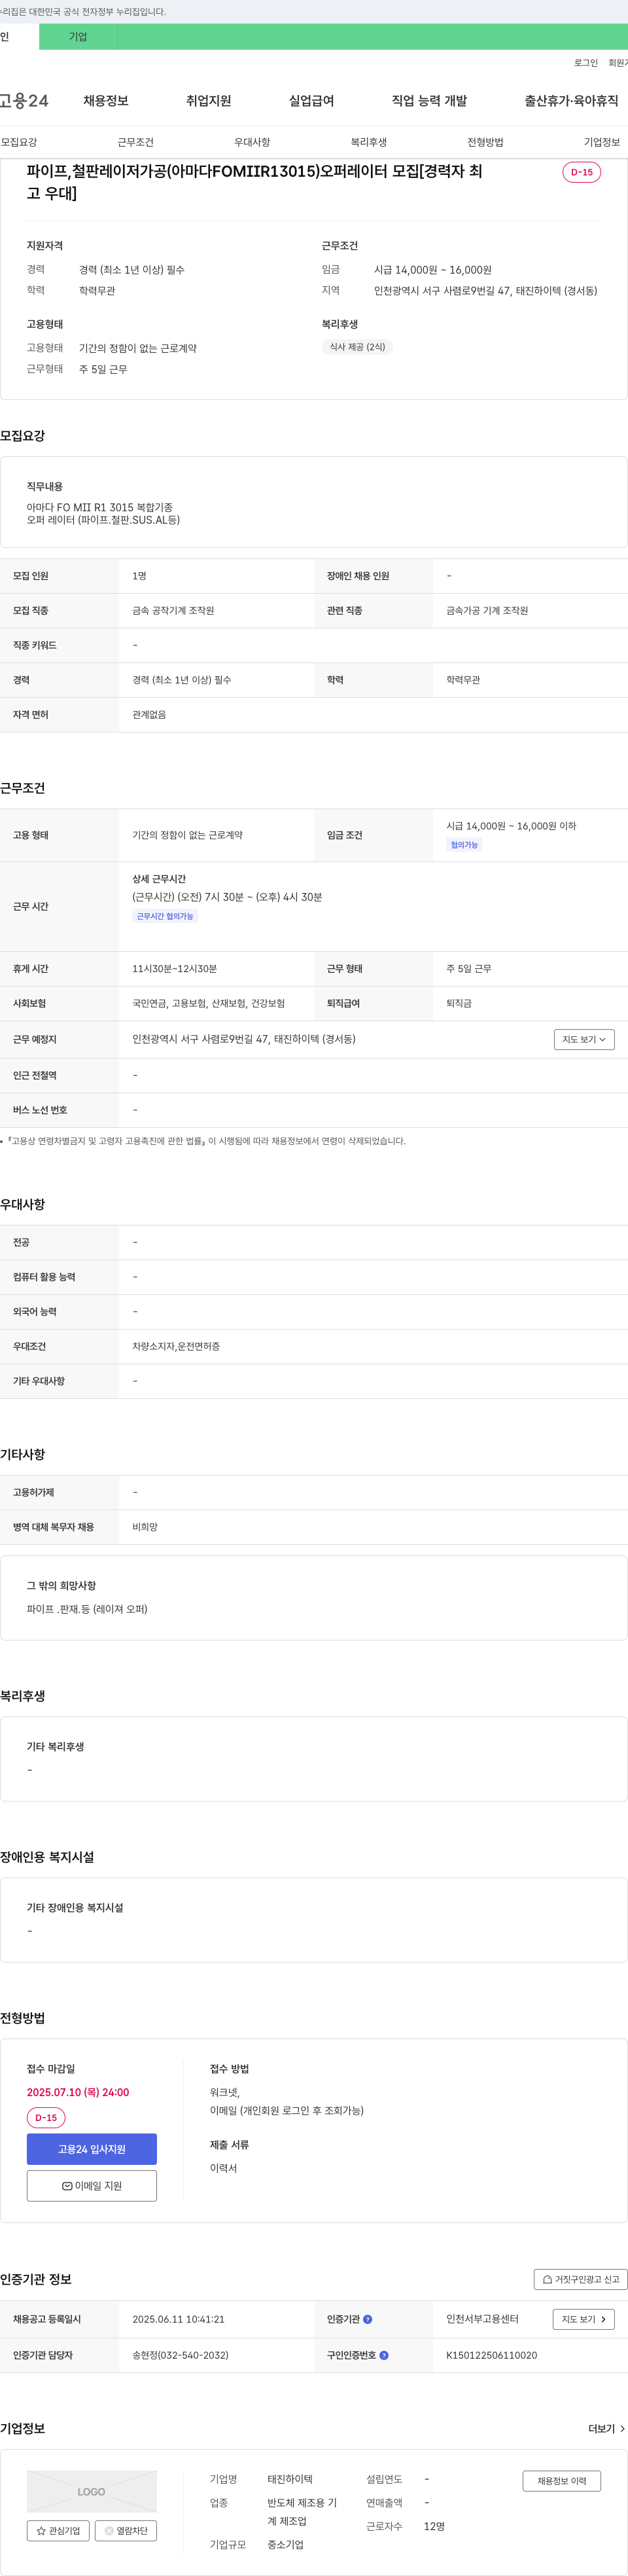Open the 구인인증번호 help question-mark icon
The image size is (628, 2576).
point(384,2355)
